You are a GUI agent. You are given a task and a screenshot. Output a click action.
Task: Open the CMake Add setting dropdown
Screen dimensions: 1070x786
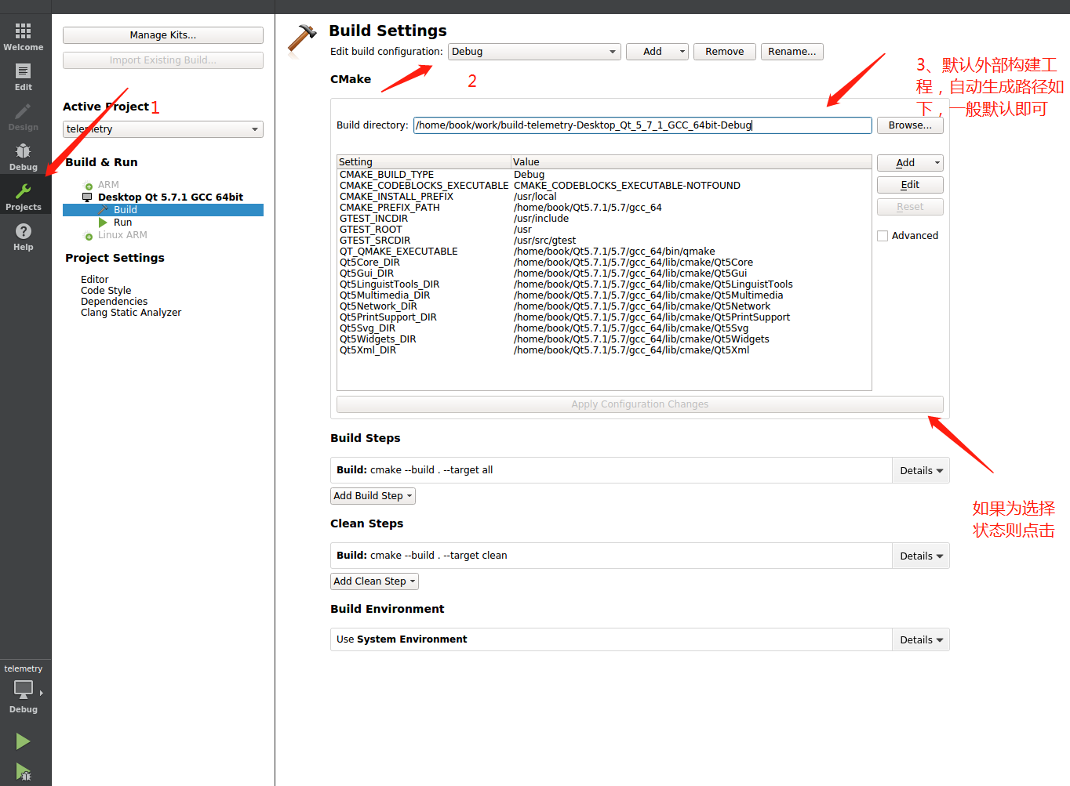(910, 163)
